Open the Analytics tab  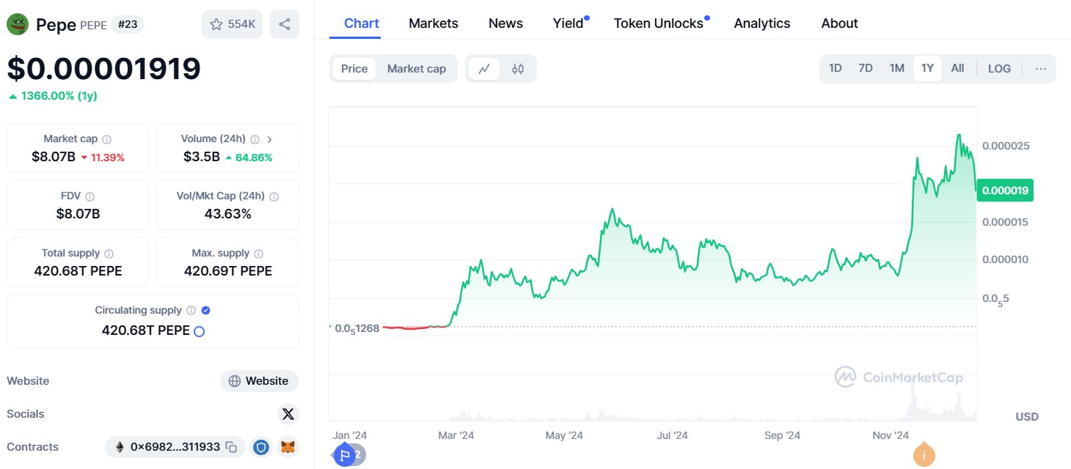[762, 23]
